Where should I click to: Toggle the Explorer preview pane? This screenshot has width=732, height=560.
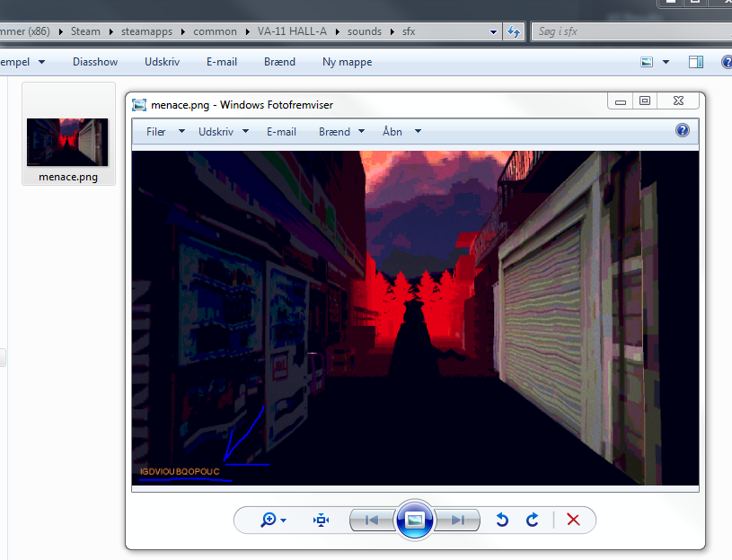click(696, 62)
